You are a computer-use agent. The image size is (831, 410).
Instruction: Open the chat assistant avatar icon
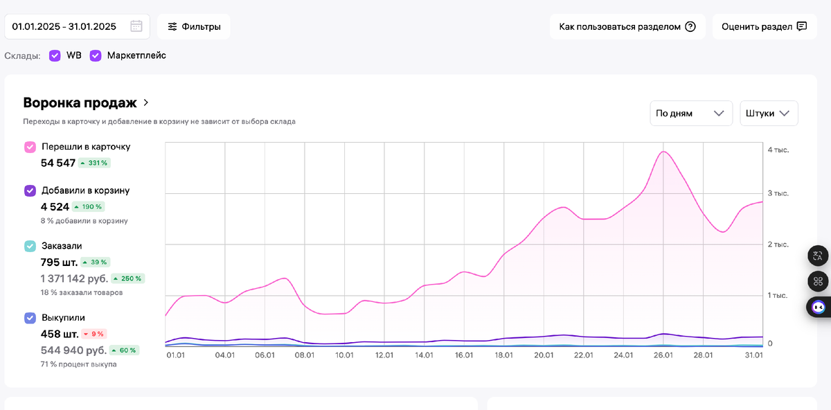[819, 307]
